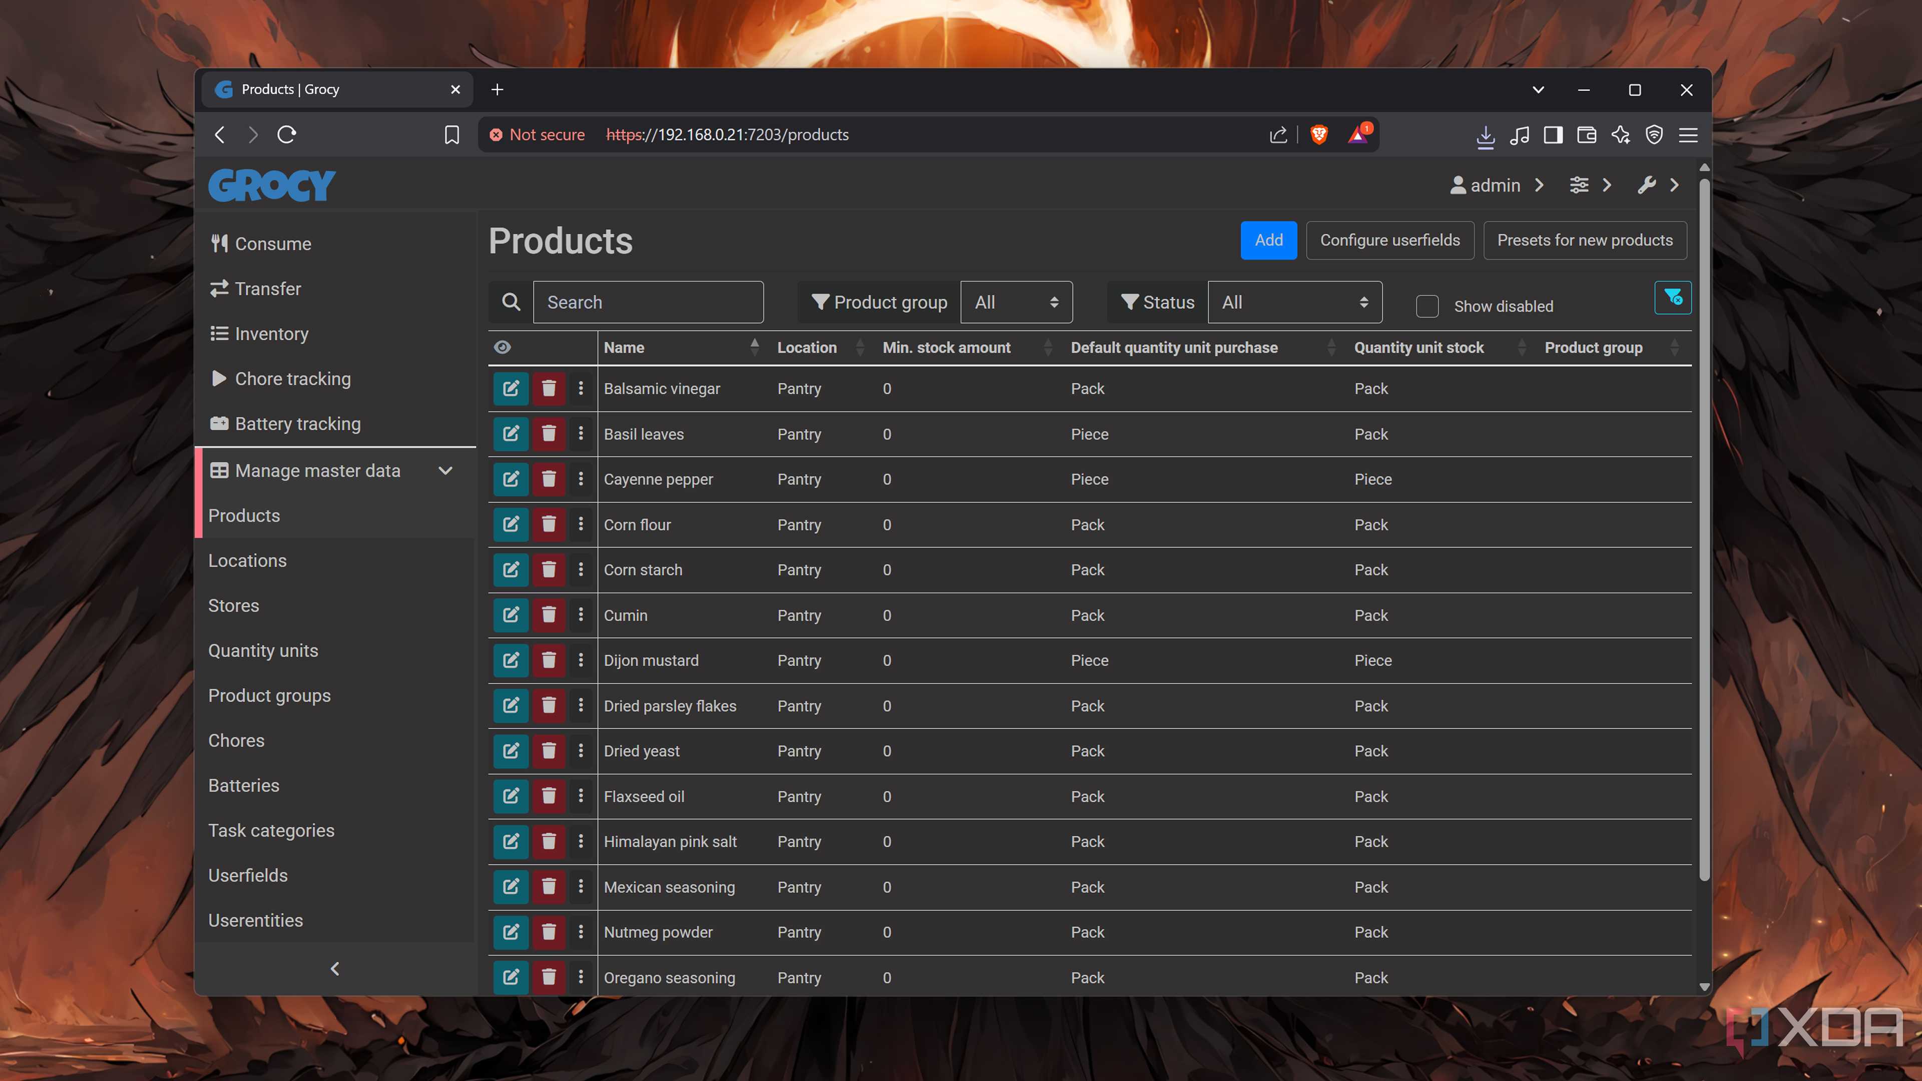Open more options for Cayenne pepper

(581, 479)
